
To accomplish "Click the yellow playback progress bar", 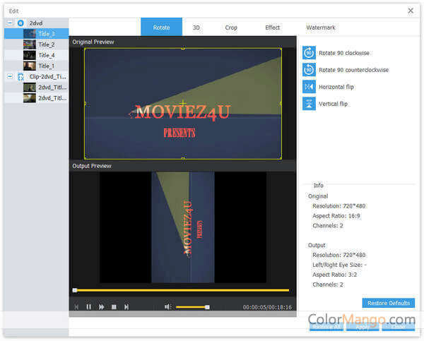I will pos(182,290).
